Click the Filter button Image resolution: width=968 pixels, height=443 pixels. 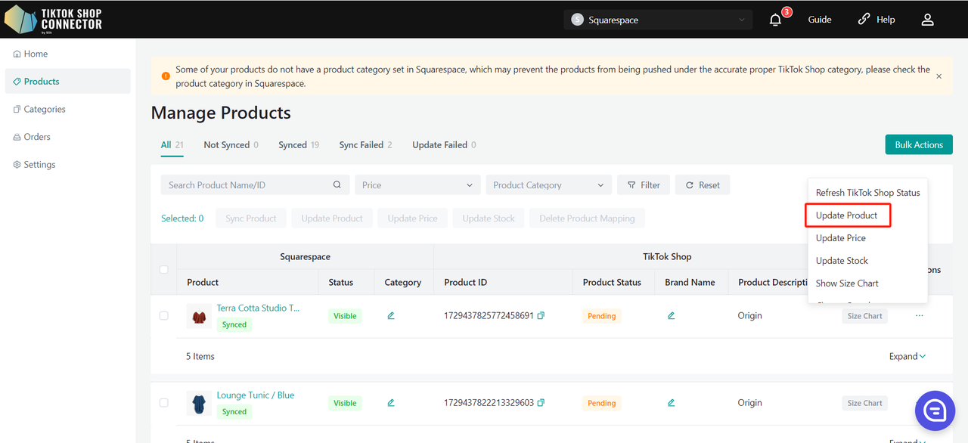coord(644,184)
